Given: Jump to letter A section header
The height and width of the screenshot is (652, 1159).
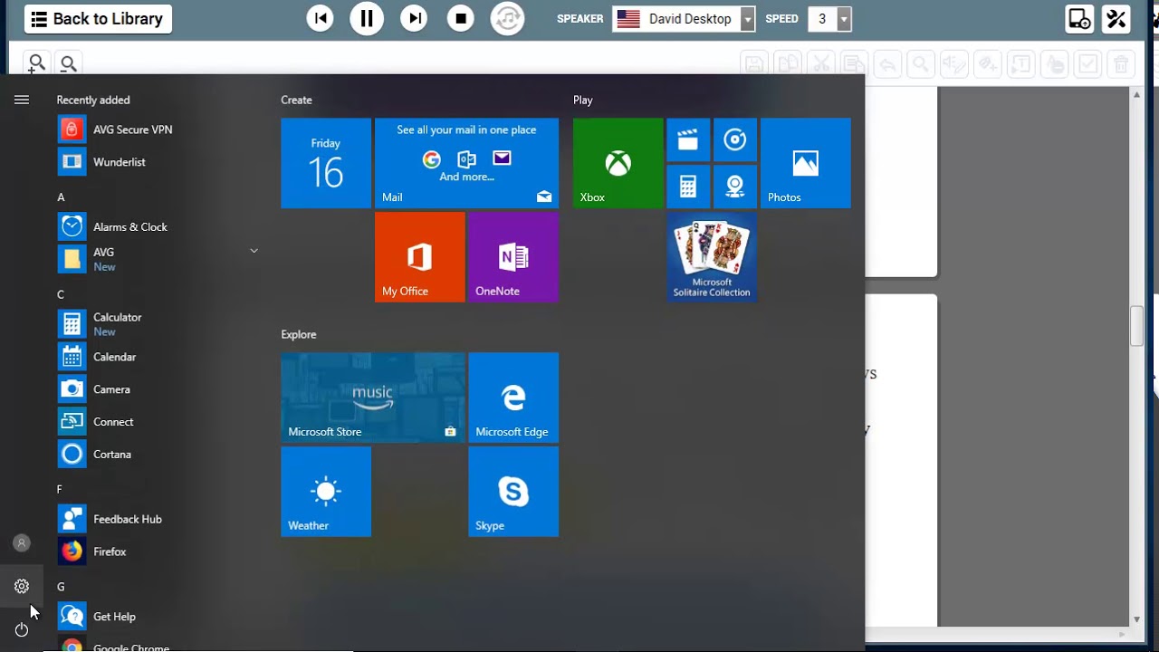Looking at the screenshot, I should tap(61, 197).
